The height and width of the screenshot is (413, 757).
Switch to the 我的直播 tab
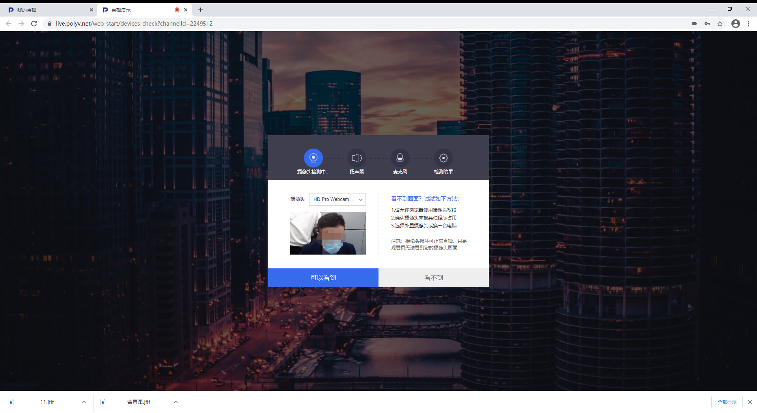click(x=47, y=10)
